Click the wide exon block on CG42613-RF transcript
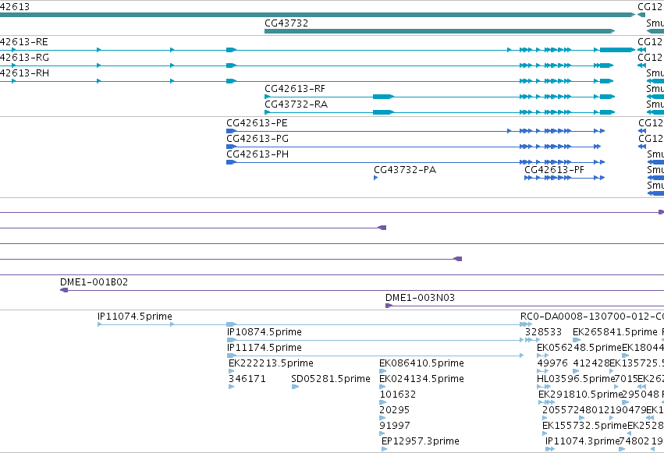This screenshot has width=664, height=453. coord(383,97)
